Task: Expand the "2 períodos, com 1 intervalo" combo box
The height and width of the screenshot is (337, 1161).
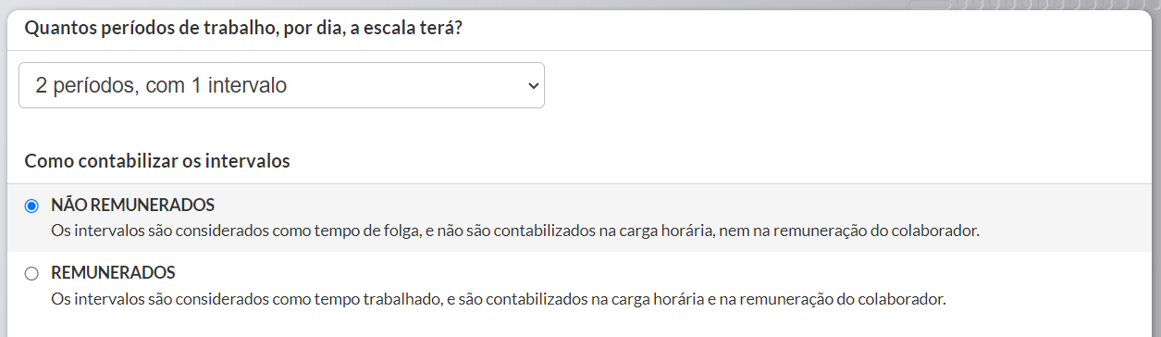Action: pos(281,85)
